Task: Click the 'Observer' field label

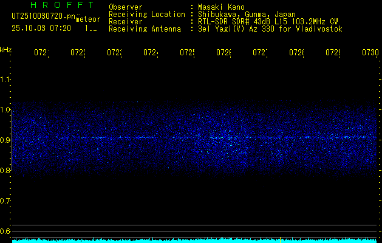Action: click(126, 7)
